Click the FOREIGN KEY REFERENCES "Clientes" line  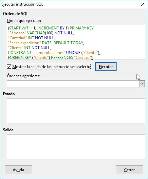coord(51,58)
